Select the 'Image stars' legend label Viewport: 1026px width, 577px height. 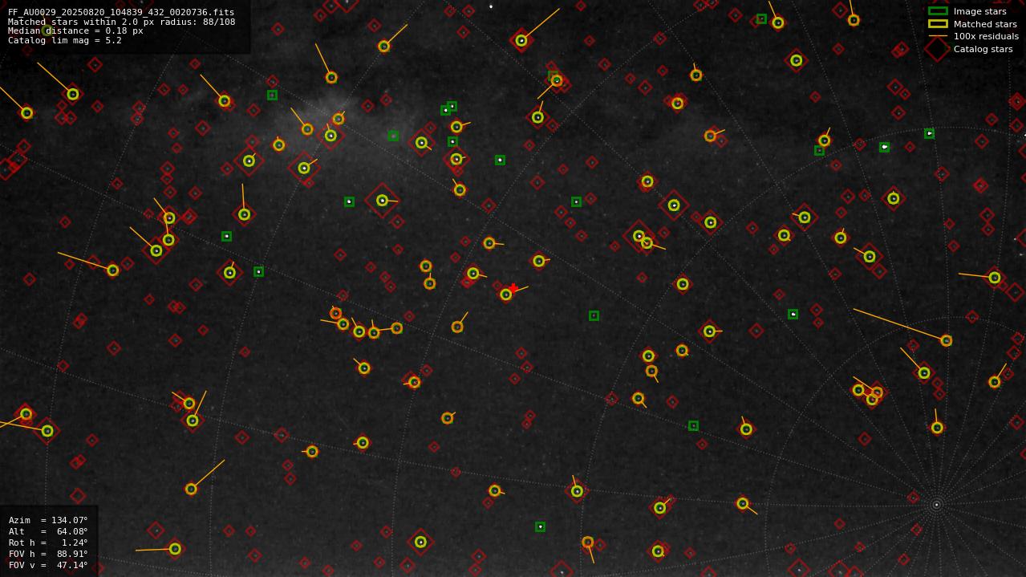(x=979, y=11)
